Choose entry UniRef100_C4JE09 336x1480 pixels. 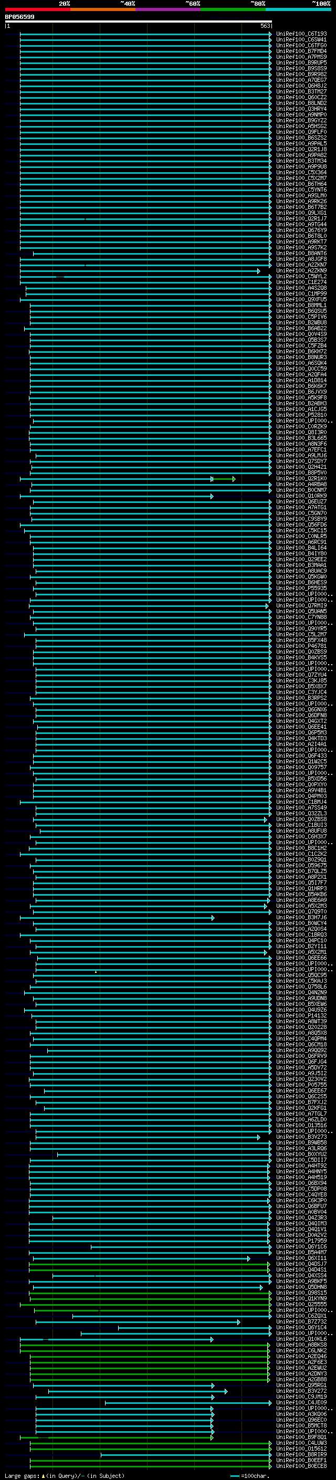tap(301, 1402)
